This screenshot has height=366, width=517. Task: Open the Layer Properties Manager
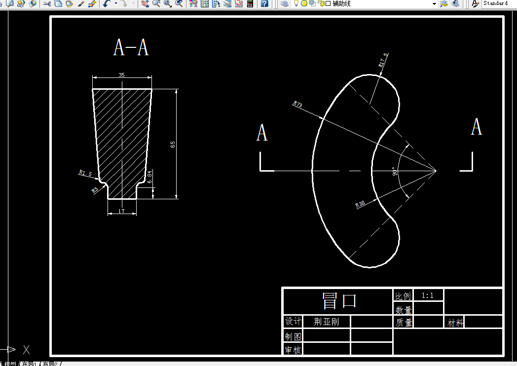point(285,3)
